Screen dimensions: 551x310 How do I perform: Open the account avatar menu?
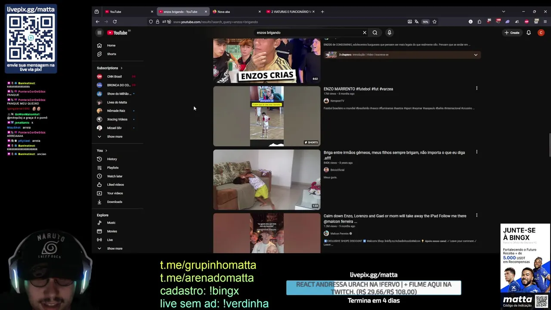(541, 33)
